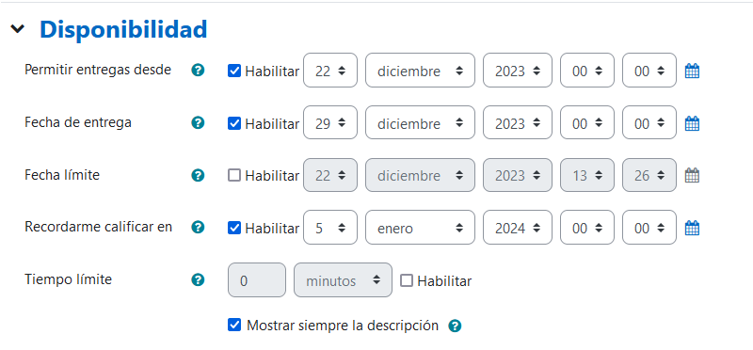This screenshot has height=350, width=753.
Task: Open calendar picker for Permitir entregas desde
Action: (692, 72)
